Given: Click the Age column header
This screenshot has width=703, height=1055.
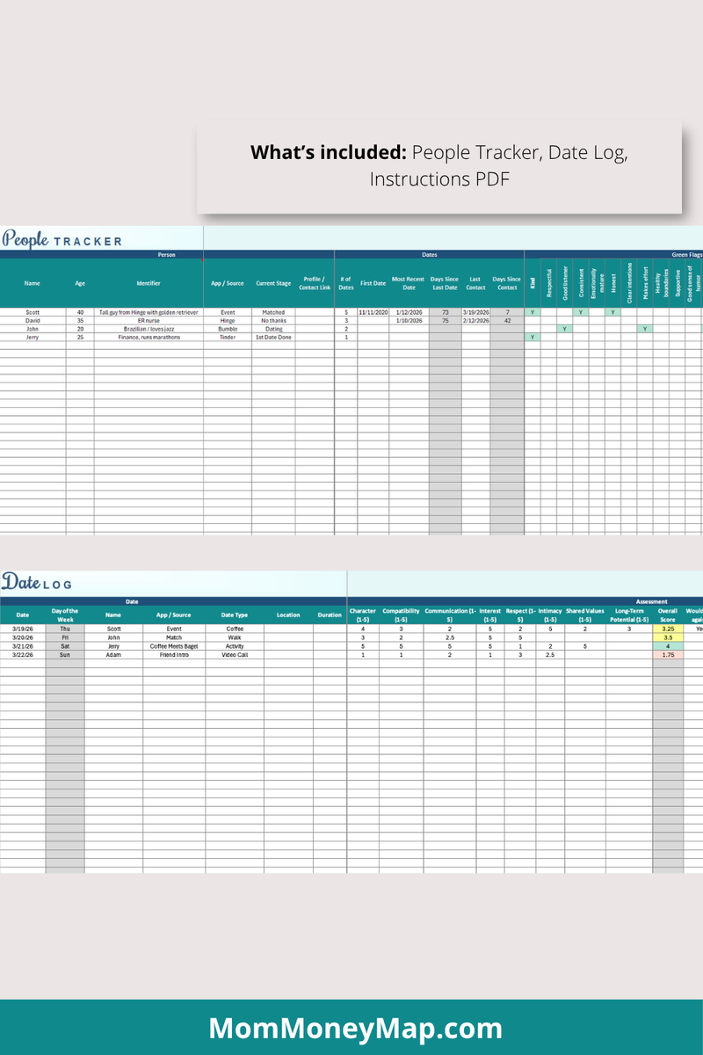Looking at the screenshot, I should coord(80,283).
